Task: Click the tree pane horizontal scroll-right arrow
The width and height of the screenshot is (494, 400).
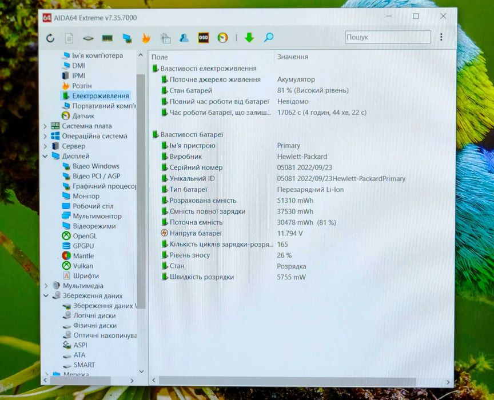Action: click(132, 381)
